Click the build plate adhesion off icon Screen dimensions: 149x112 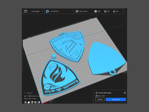pos(114,11)
